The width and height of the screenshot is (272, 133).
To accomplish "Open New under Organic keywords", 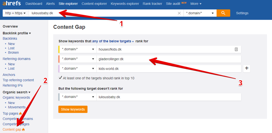I will click(x=11, y=103).
